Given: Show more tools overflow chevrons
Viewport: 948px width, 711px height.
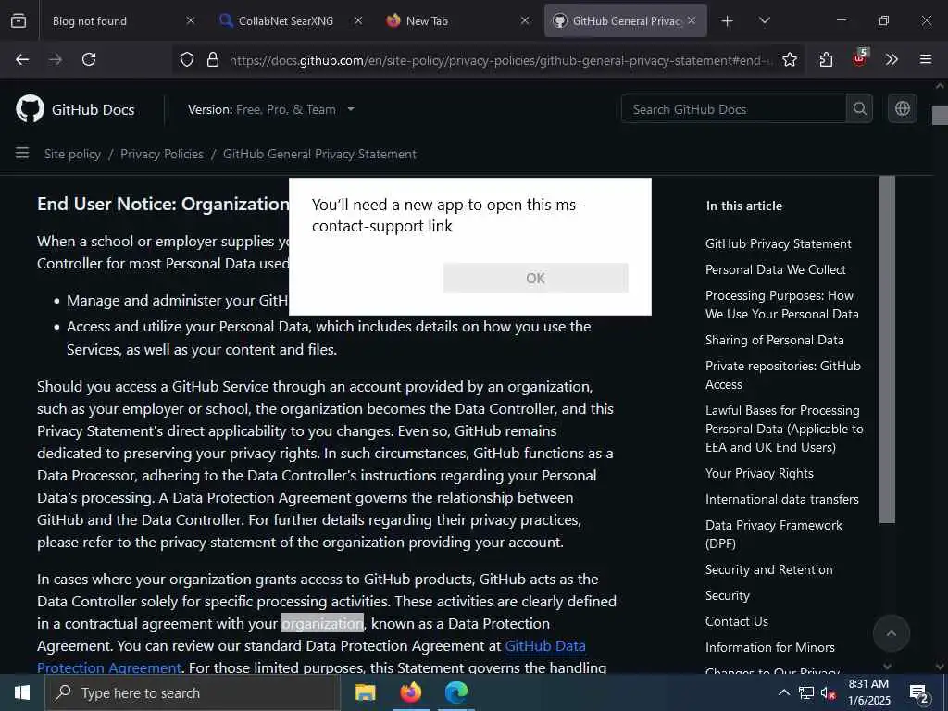Looking at the screenshot, I should pyautogui.click(x=892, y=59).
